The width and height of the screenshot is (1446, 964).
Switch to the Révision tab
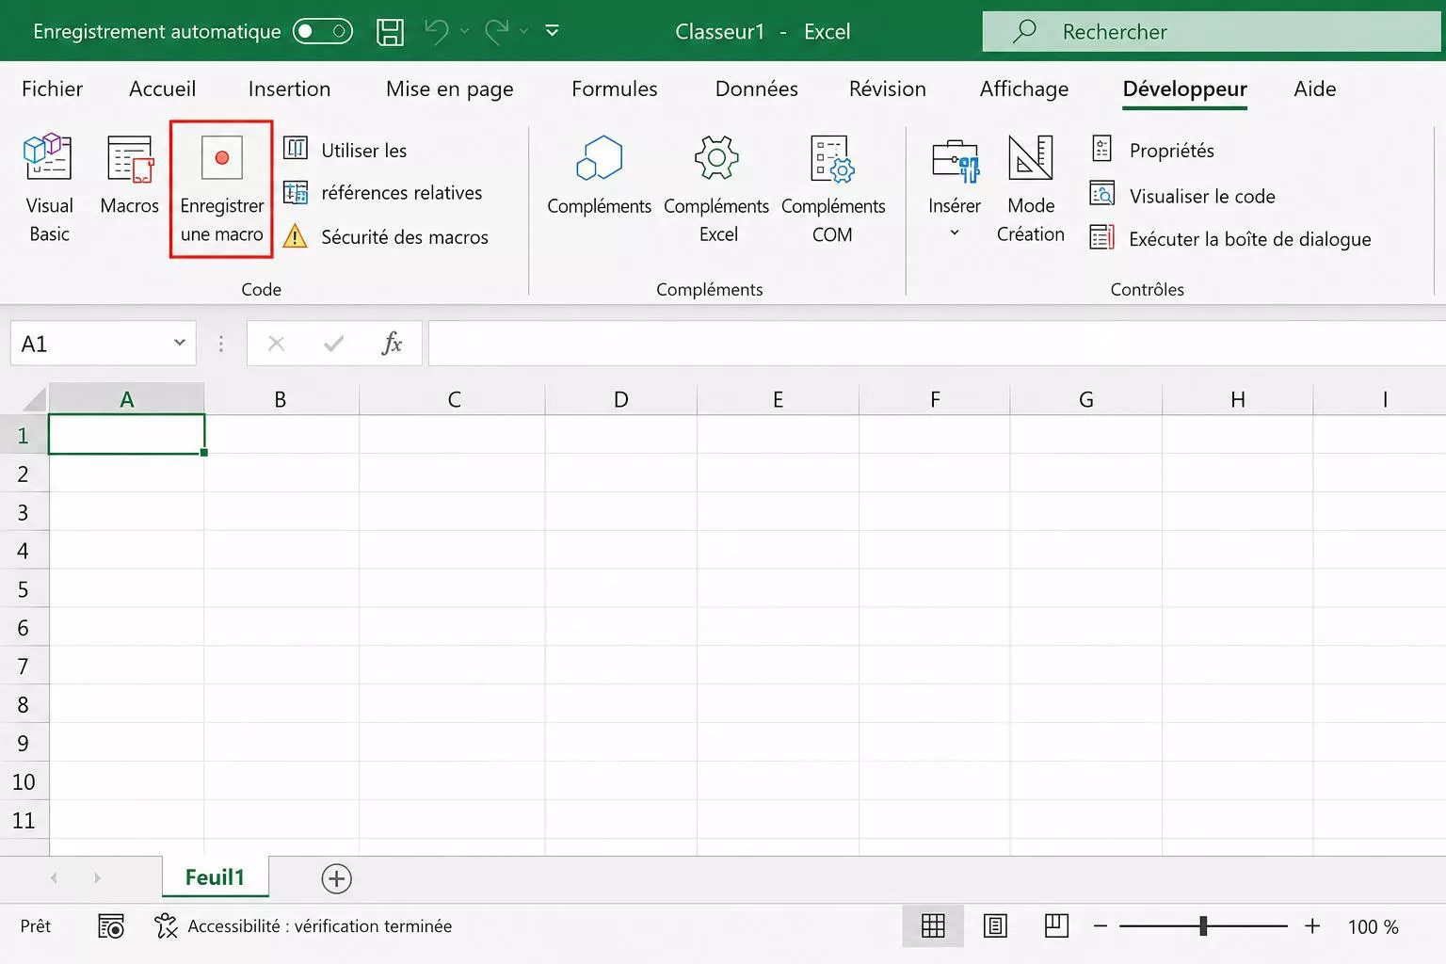887,88
